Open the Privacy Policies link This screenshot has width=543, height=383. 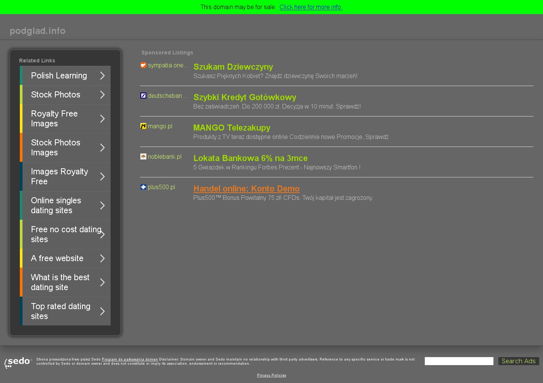271,375
